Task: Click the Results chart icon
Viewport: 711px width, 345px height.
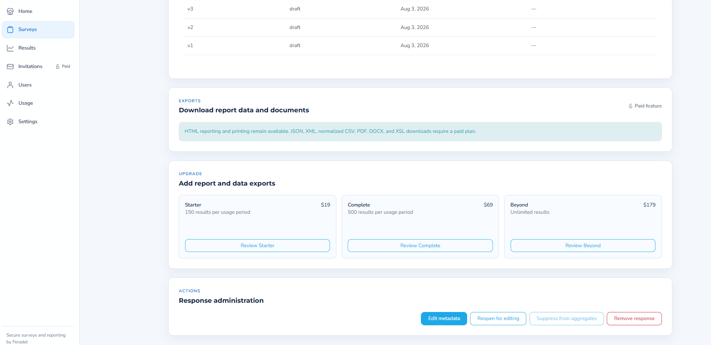Action: point(10,48)
